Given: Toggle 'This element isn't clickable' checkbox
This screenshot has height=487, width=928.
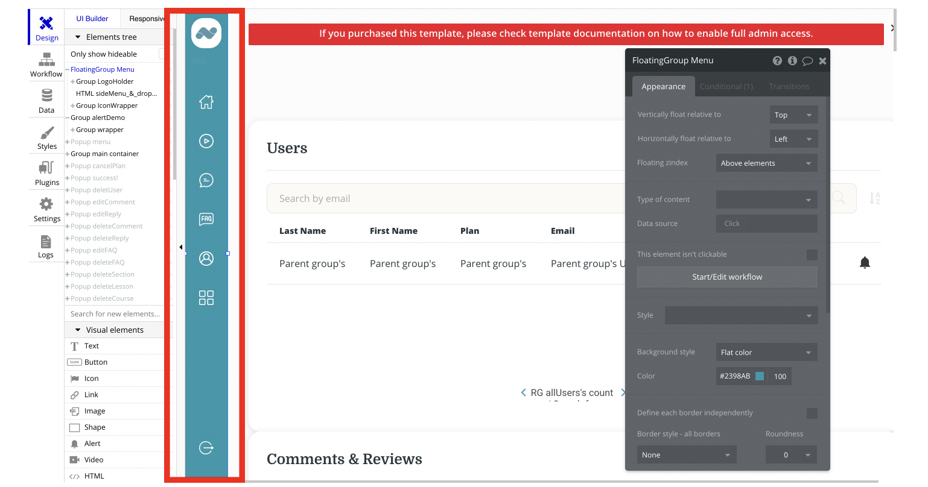Looking at the screenshot, I should click(x=812, y=255).
